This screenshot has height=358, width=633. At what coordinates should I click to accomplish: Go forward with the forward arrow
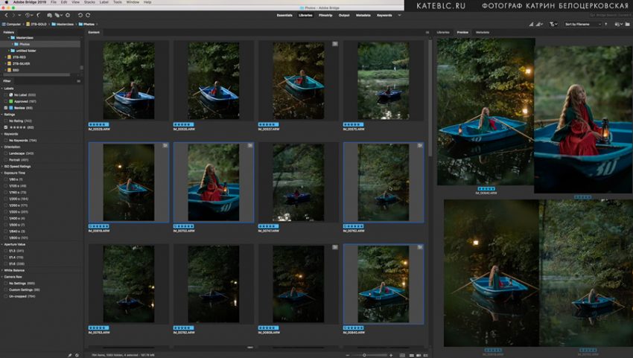13,16
